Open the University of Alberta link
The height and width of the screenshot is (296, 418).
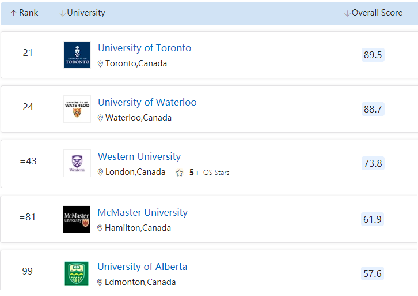coord(142,267)
